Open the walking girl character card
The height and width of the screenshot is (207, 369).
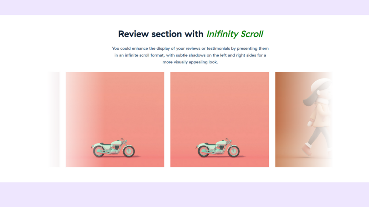304,119
